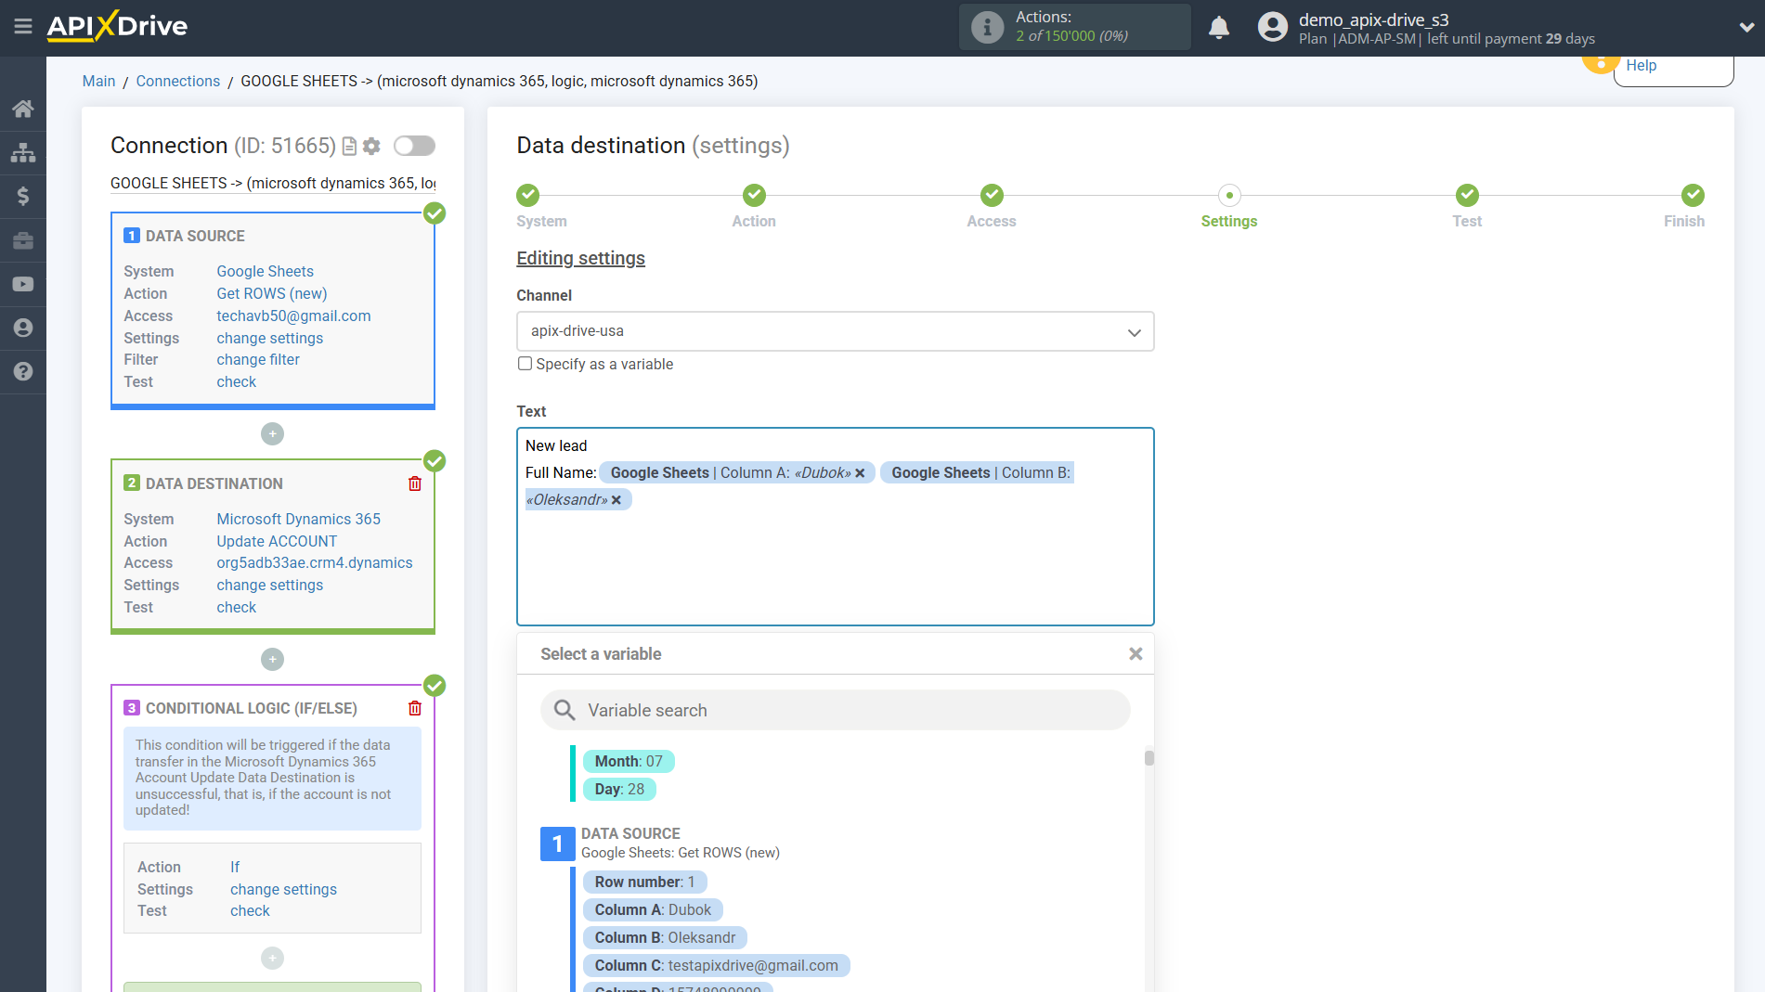Open the org5adb33ae.crm4.dynamics access link
Image resolution: width=1765 pixels, height=992 pixels.
click(x=315, y=562)
